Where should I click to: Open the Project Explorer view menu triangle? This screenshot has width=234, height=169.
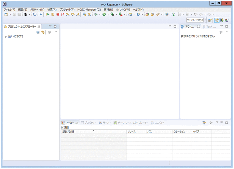tap(56, 32)
